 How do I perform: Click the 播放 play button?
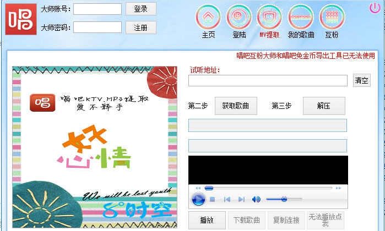click(x=207, y=220)
